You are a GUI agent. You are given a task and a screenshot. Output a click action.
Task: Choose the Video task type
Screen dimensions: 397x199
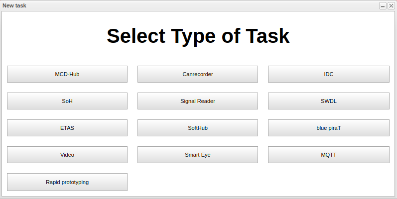tap(67, 155)
